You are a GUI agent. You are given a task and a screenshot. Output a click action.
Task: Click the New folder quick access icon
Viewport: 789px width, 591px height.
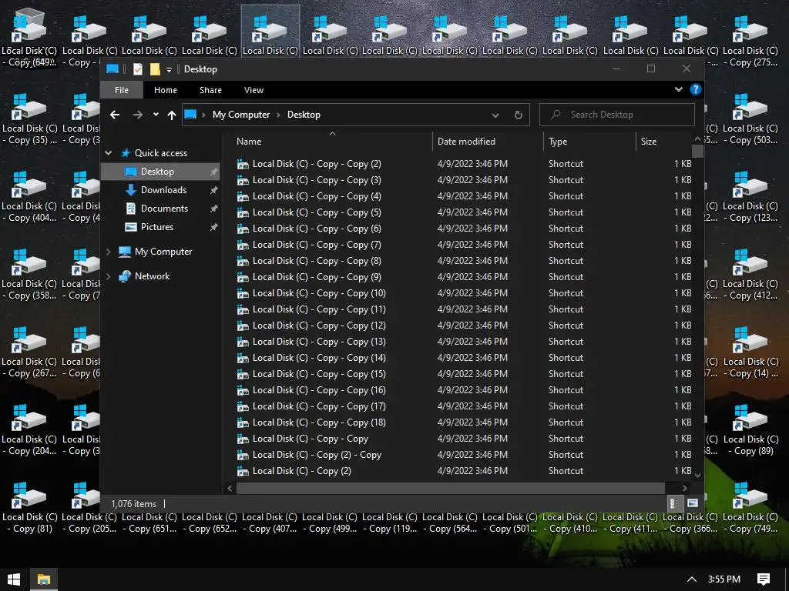tap(155, 68)
